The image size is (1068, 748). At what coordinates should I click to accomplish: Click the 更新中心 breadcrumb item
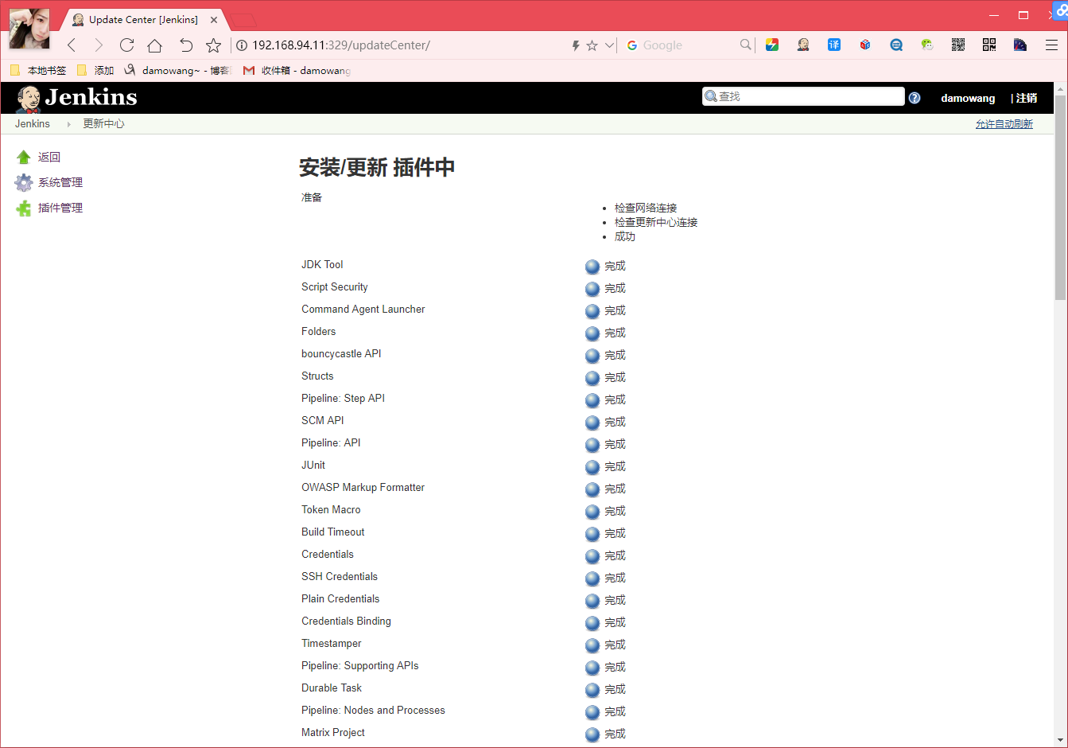click(103, 123)
